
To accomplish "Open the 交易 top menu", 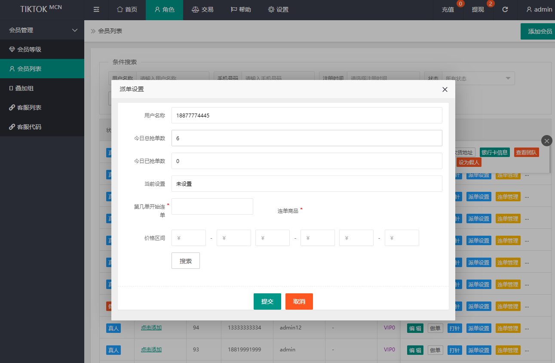I will coord(202,9).
